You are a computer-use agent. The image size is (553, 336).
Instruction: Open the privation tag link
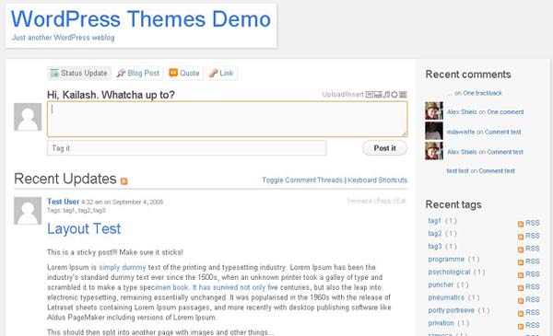[x=441, y=323]
